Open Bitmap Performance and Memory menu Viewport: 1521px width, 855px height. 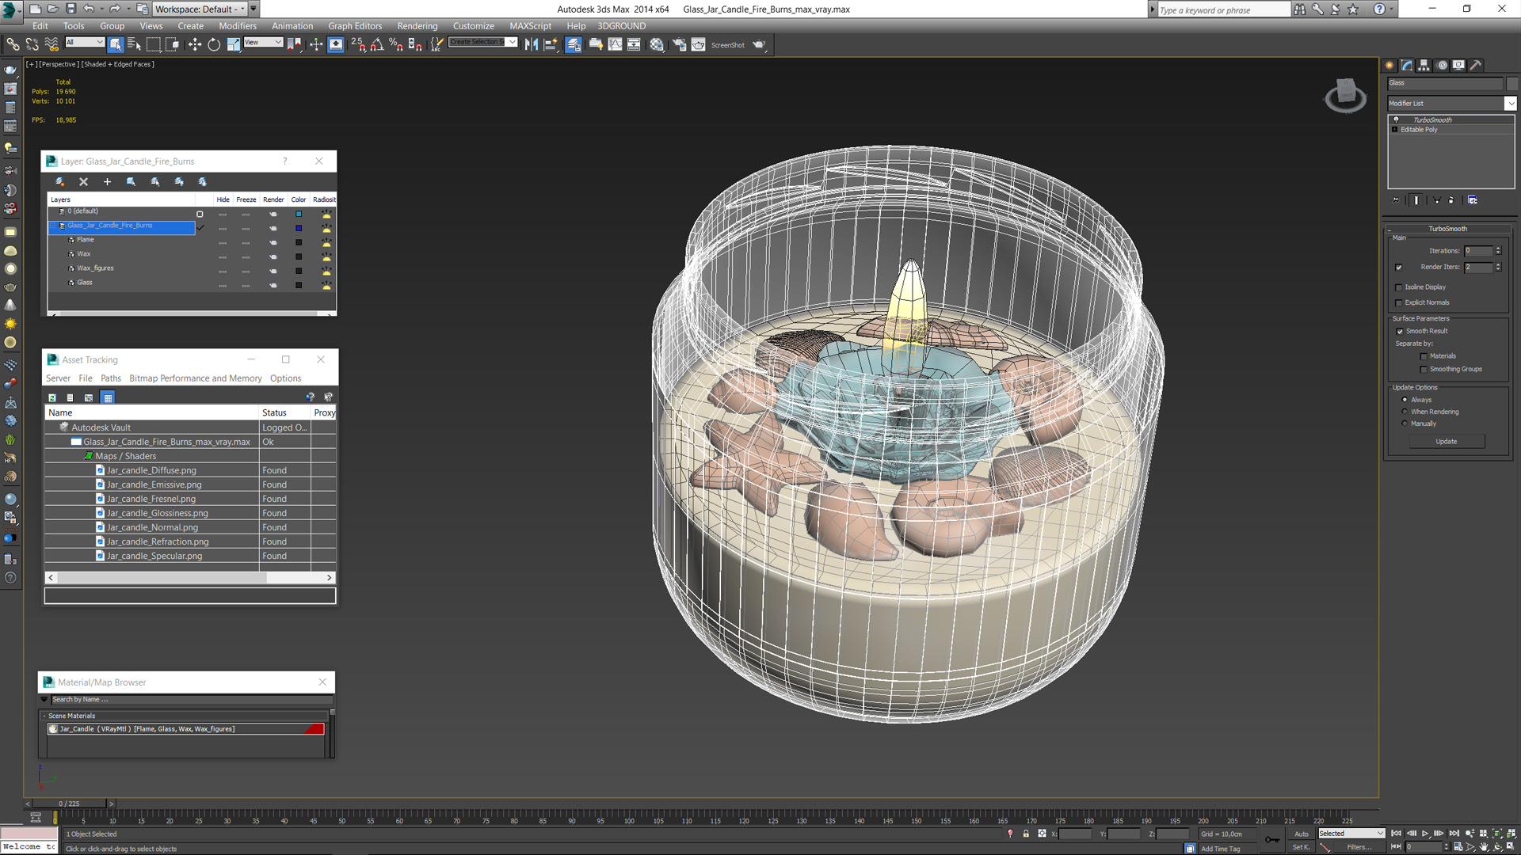(195, 378)
